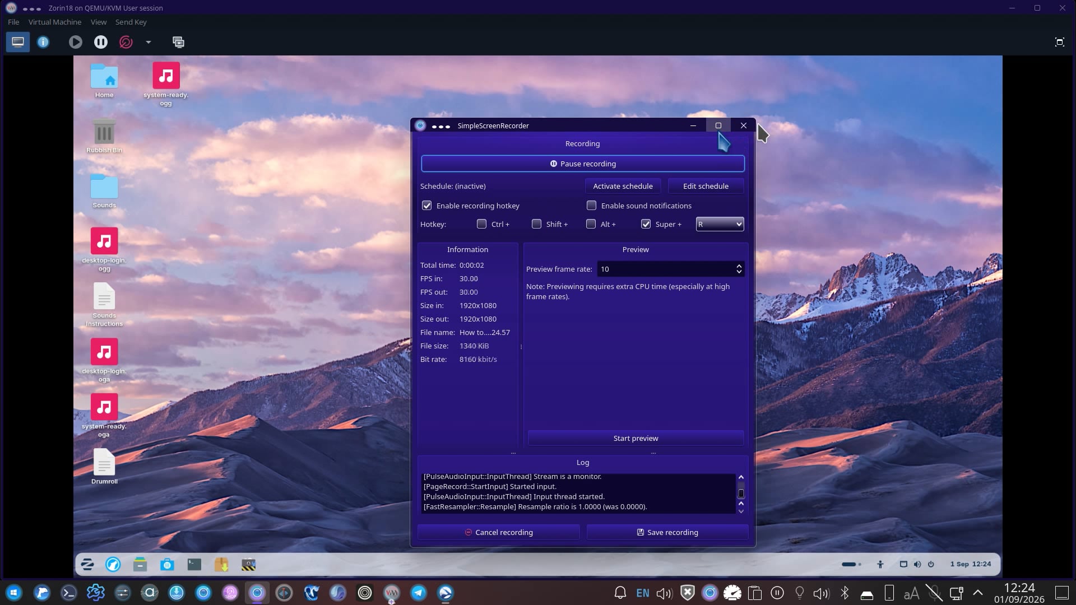
Task: Click Save recording button
Action: pos(667,532)
